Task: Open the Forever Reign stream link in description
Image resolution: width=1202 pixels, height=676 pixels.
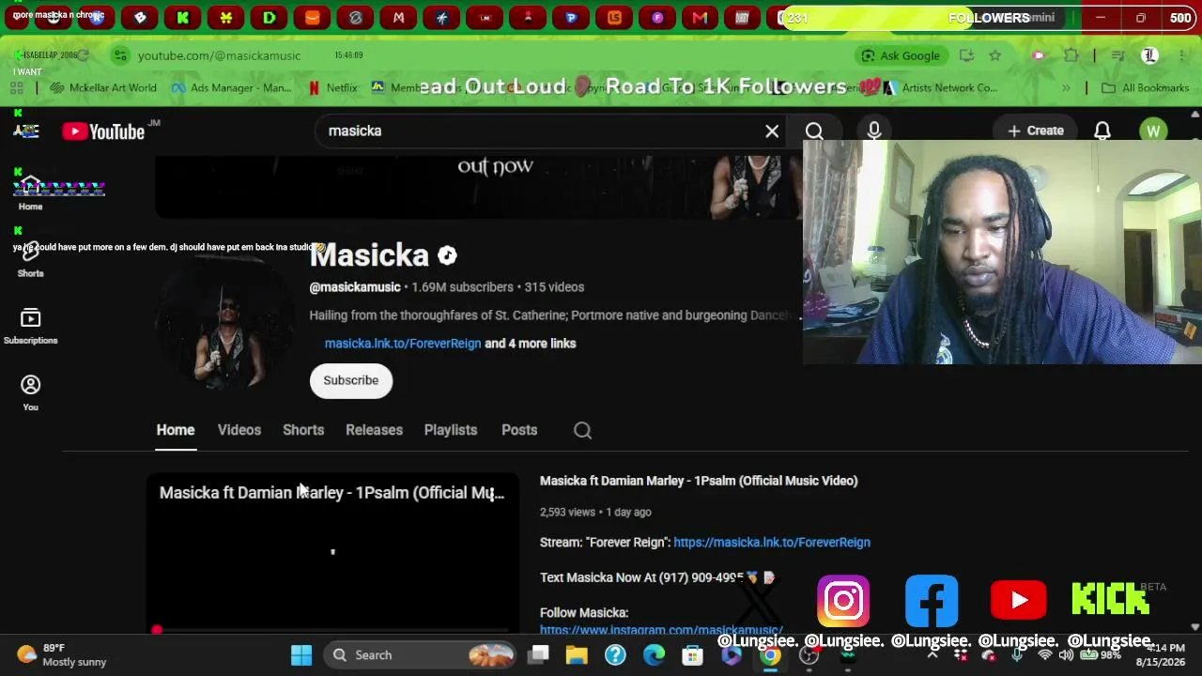Action: (772, 543)
